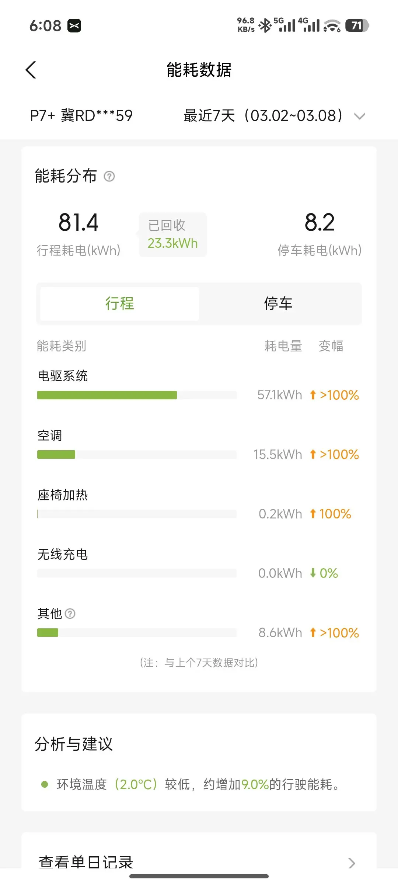398x885 pixels.
Task: Switch to the 行程 tab
Action: [119, 303]
